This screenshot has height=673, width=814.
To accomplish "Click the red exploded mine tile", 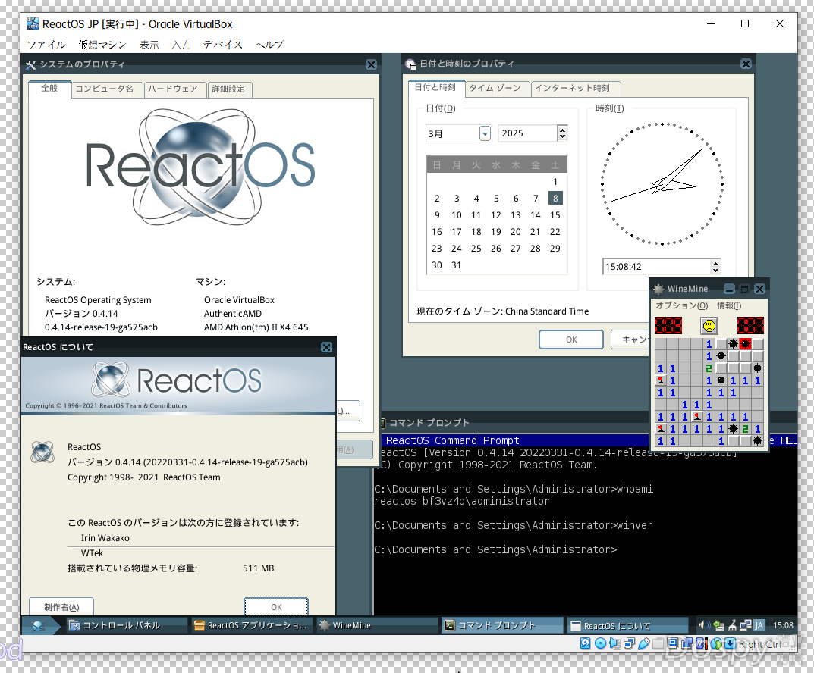I will pyautogui.click(x=745, y=344).
